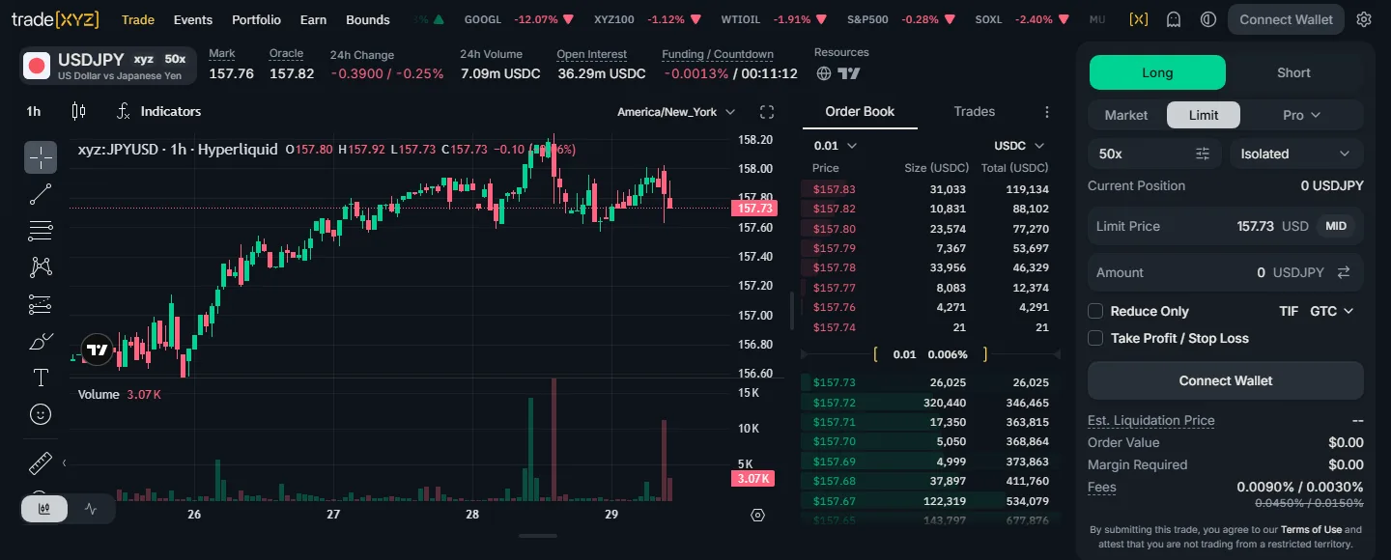Open the Portfolio page

[257, 19]
